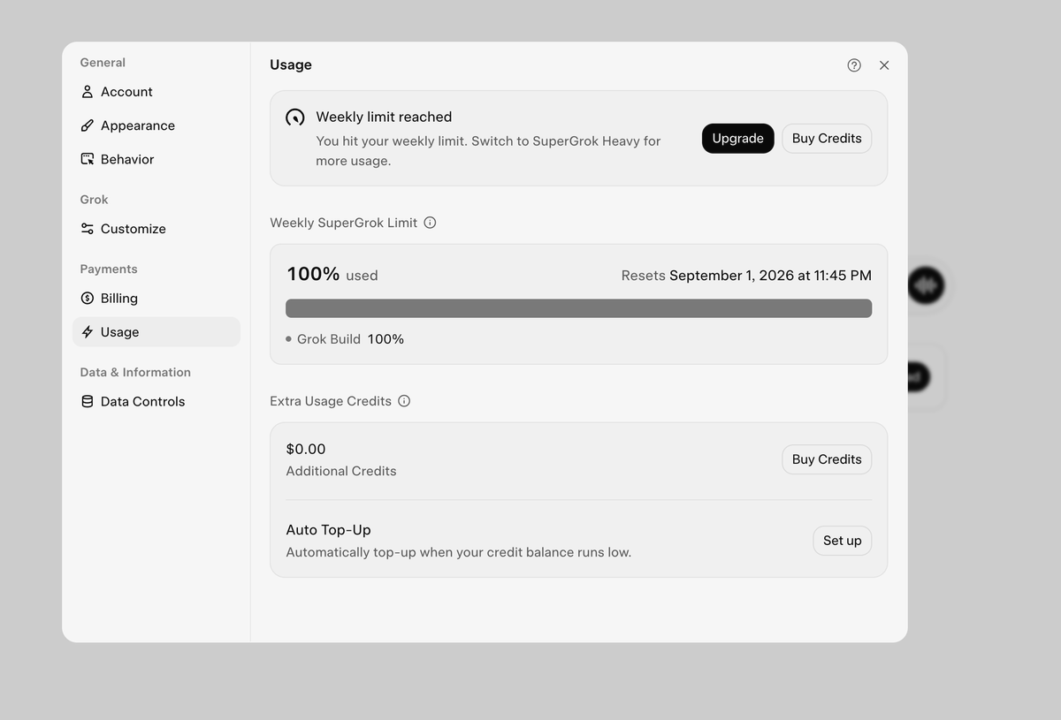Click the Customize sliders icon
Screen dimensions: 1061x720
pos(88,229)
